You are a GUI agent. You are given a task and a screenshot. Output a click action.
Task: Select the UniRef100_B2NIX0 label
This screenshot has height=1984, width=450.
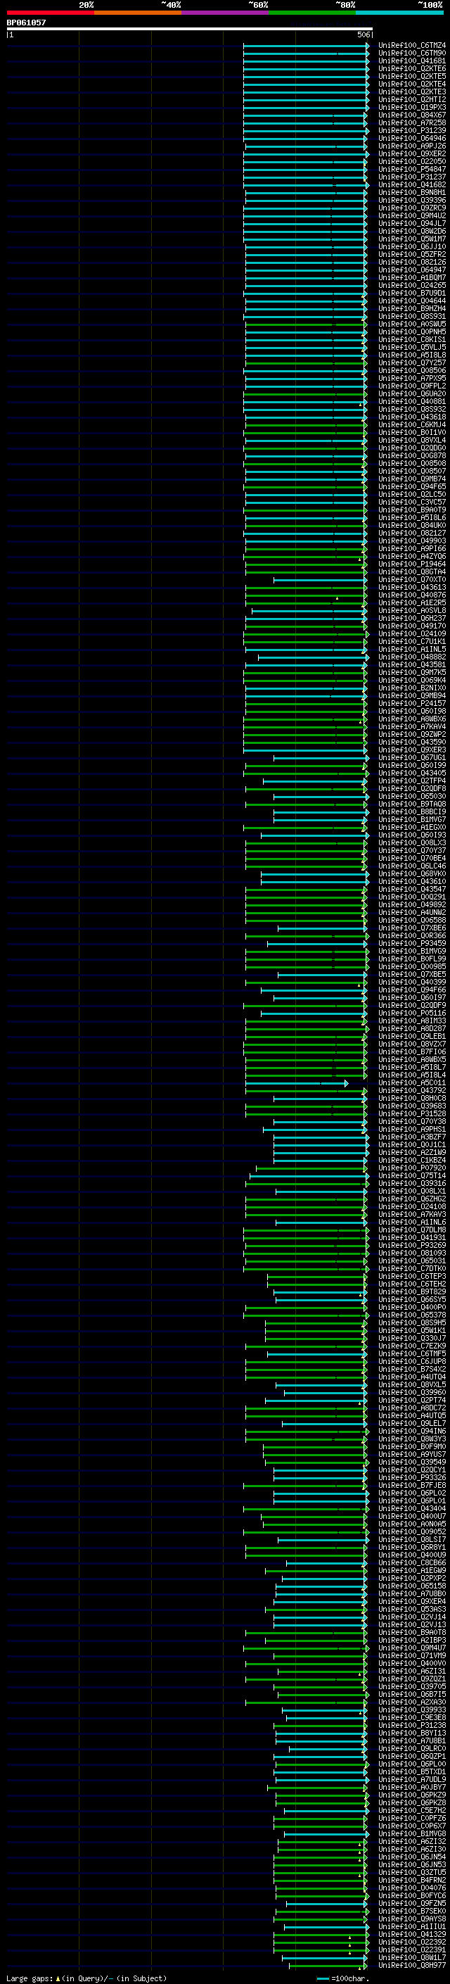point(411,688)
